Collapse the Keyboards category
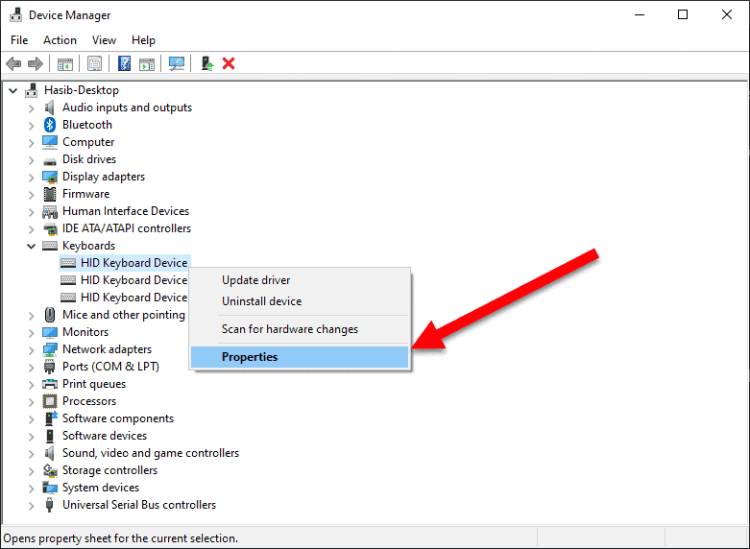This screenshot has height=549, width=750. click(x=31, y=246)
